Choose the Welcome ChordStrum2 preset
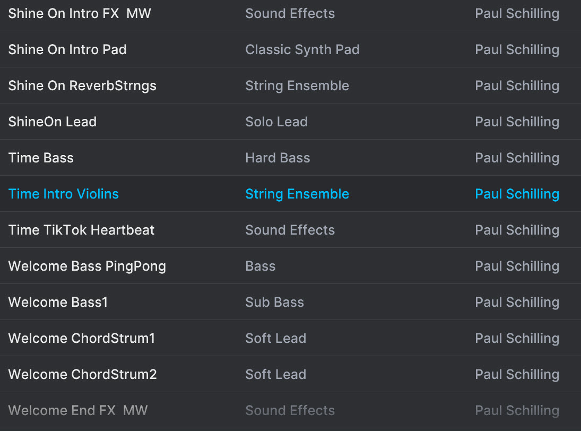Viewport: 581px width, 431px height. [x=291, y=374]
